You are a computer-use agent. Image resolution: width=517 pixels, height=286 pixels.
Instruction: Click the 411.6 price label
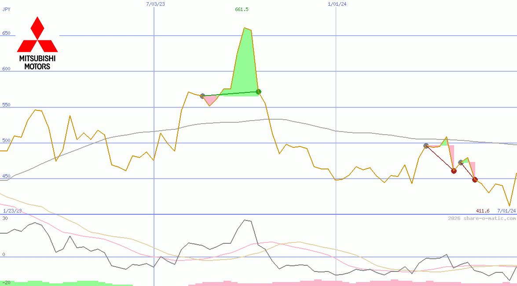(482, 211)
